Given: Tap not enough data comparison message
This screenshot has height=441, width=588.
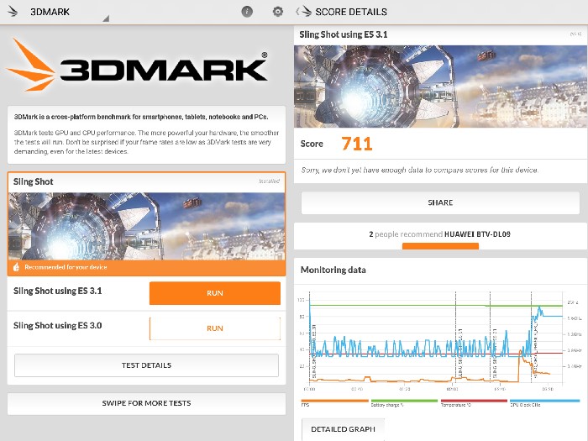Looking at the screenshot, I should [x=420, y=171].
